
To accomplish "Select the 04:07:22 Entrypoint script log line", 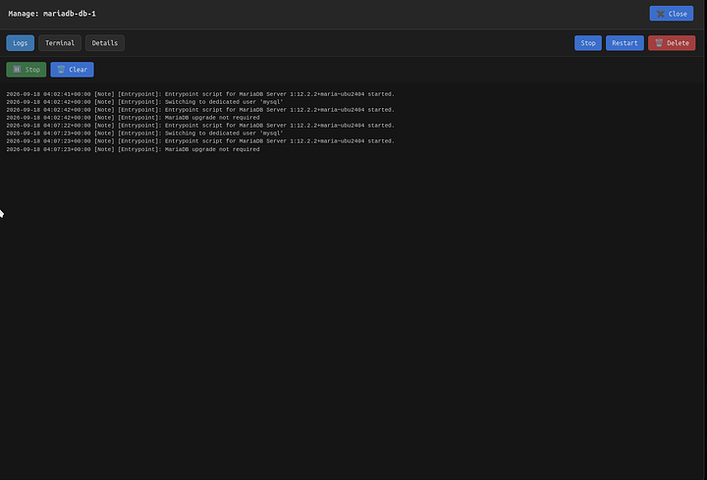I will [x=200, y=126].
